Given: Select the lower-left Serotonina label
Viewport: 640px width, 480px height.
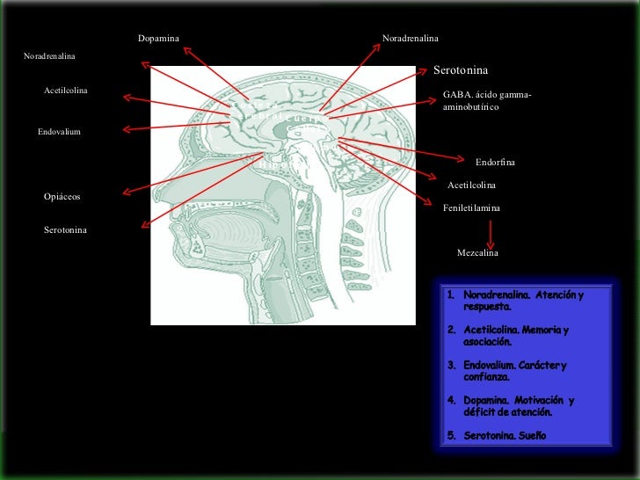Looking at the screenshot, I should click(65, 229).
